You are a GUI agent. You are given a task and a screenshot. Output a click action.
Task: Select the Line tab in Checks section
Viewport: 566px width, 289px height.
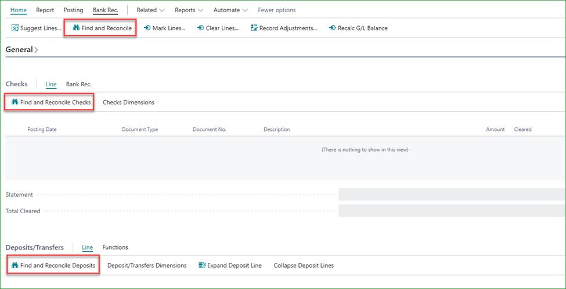pos(51,85)
